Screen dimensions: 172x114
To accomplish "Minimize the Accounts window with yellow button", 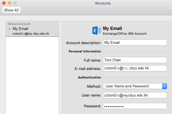I will pos(9,3).
